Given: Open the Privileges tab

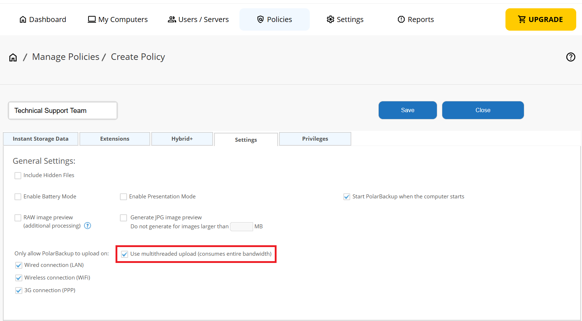Looking at the screenshot, I should click(315, 139).
